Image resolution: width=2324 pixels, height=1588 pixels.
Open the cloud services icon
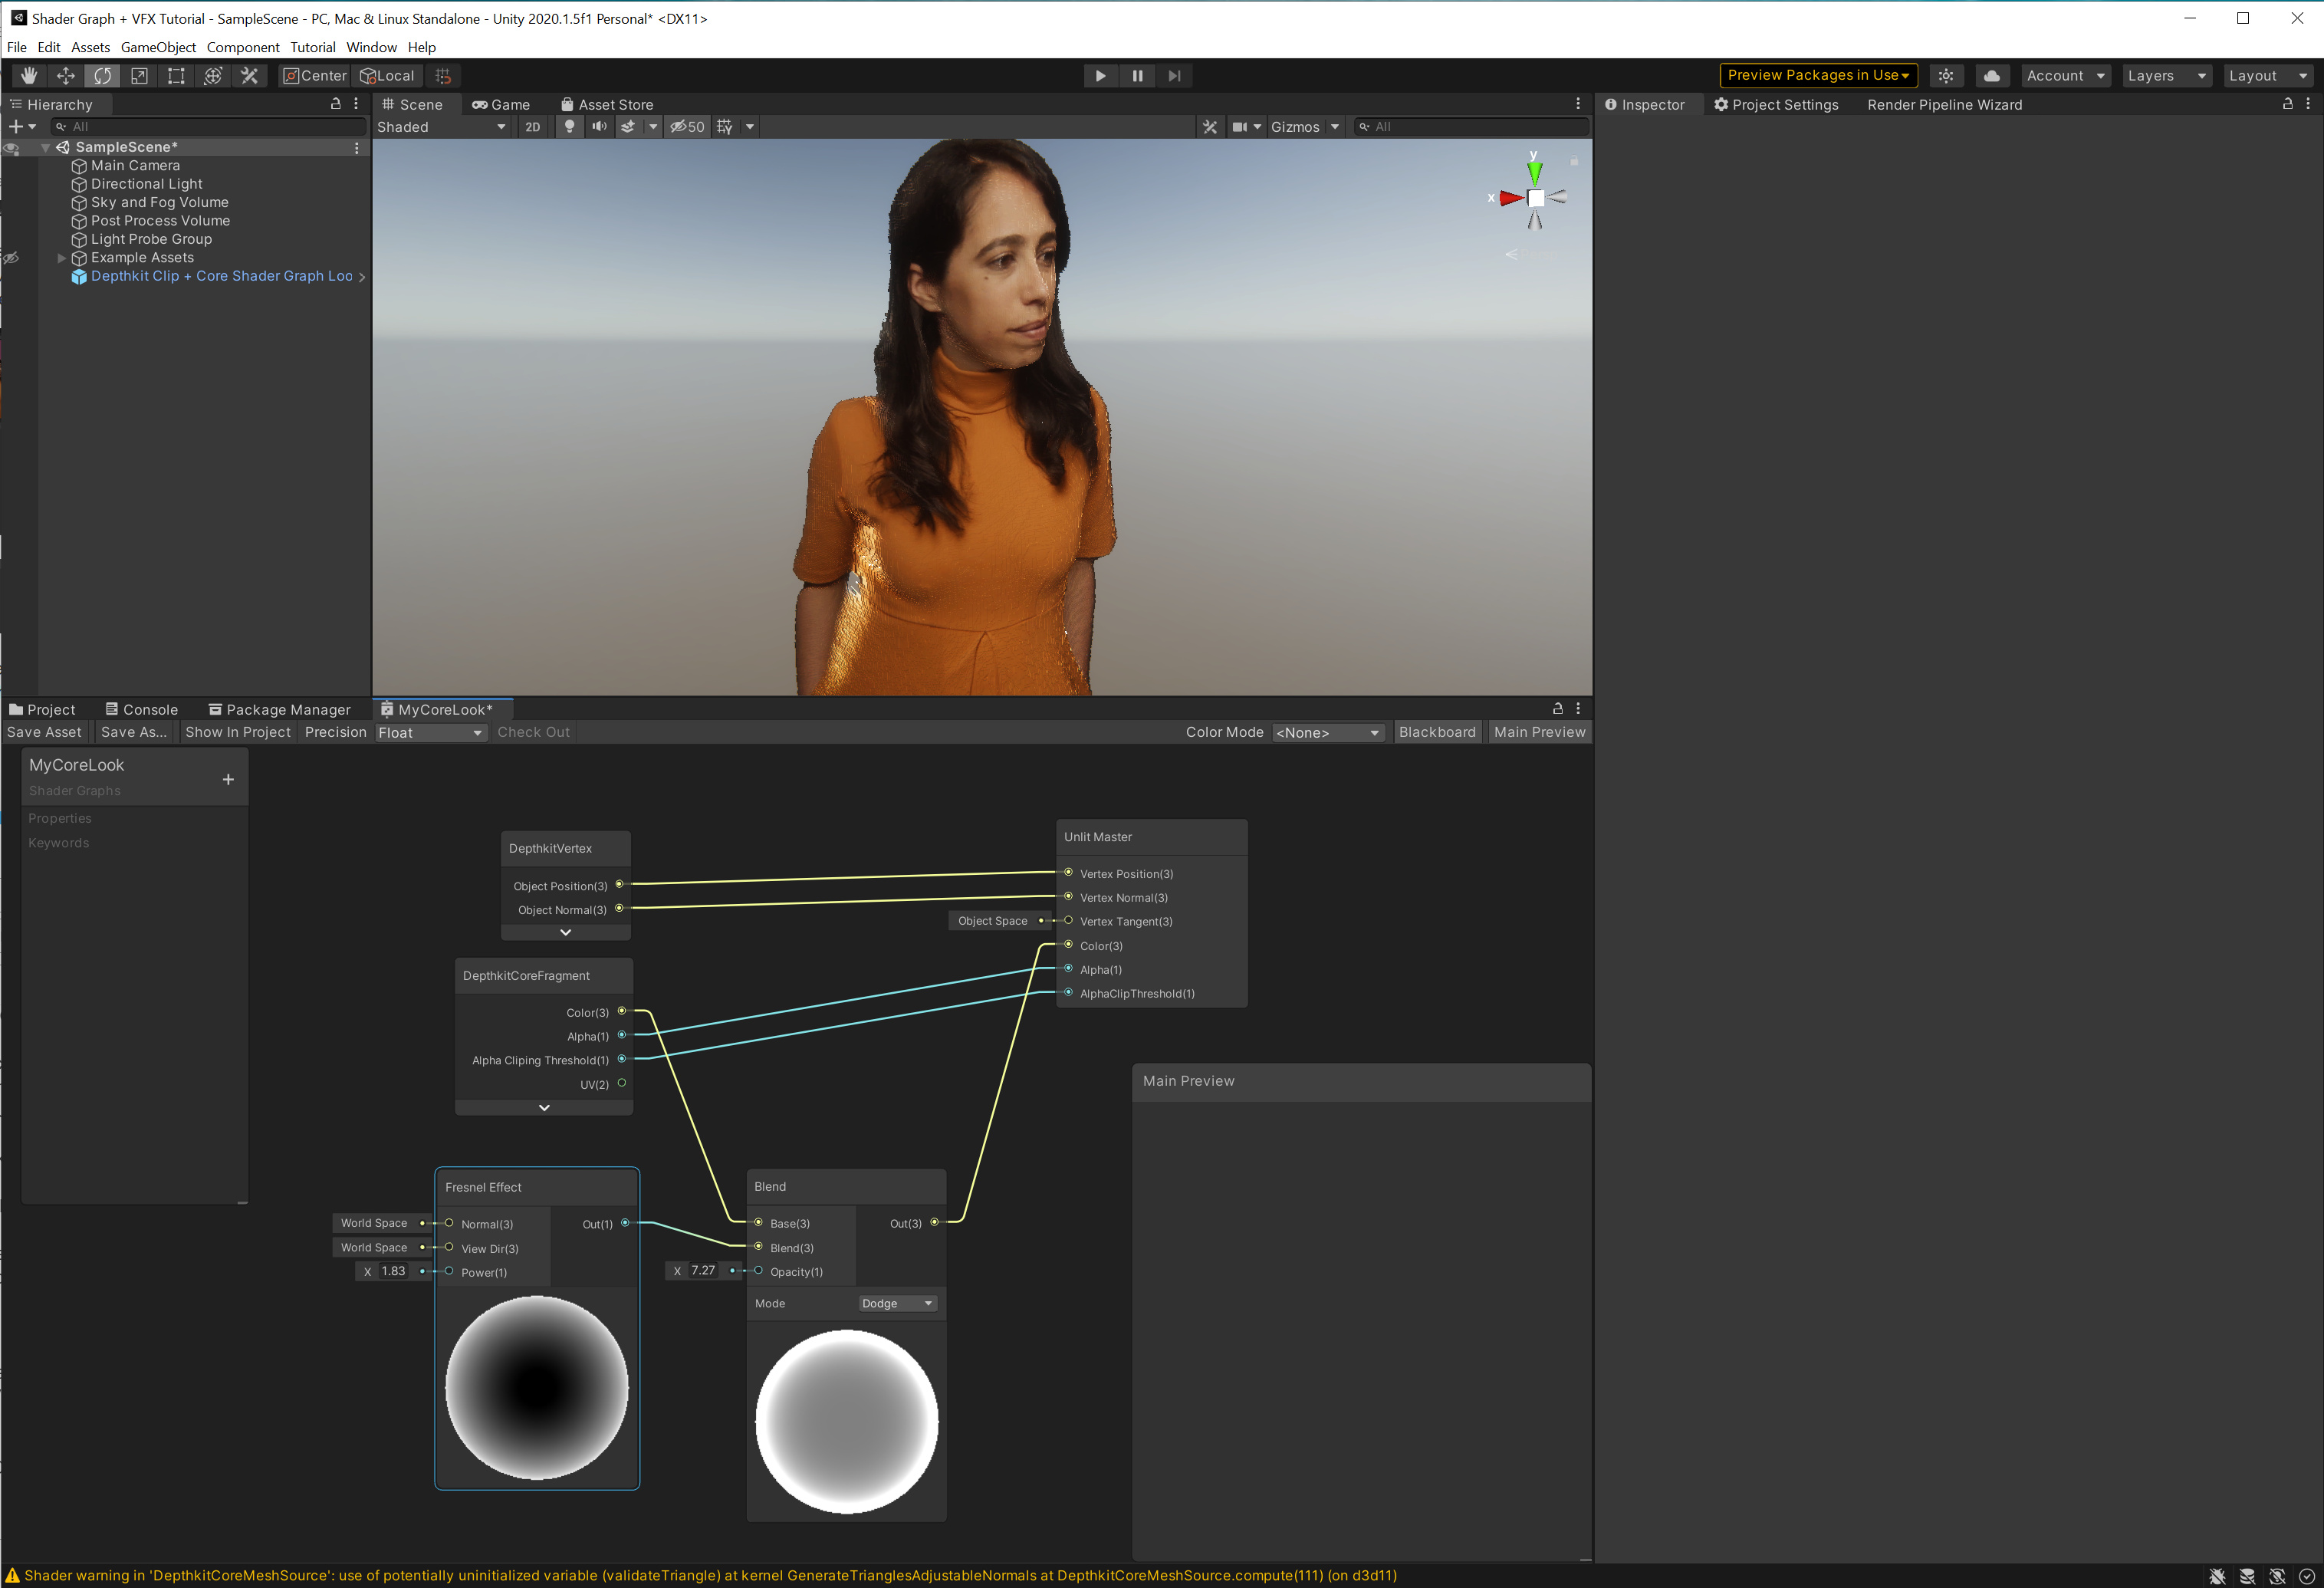[x=1991, y=76]
